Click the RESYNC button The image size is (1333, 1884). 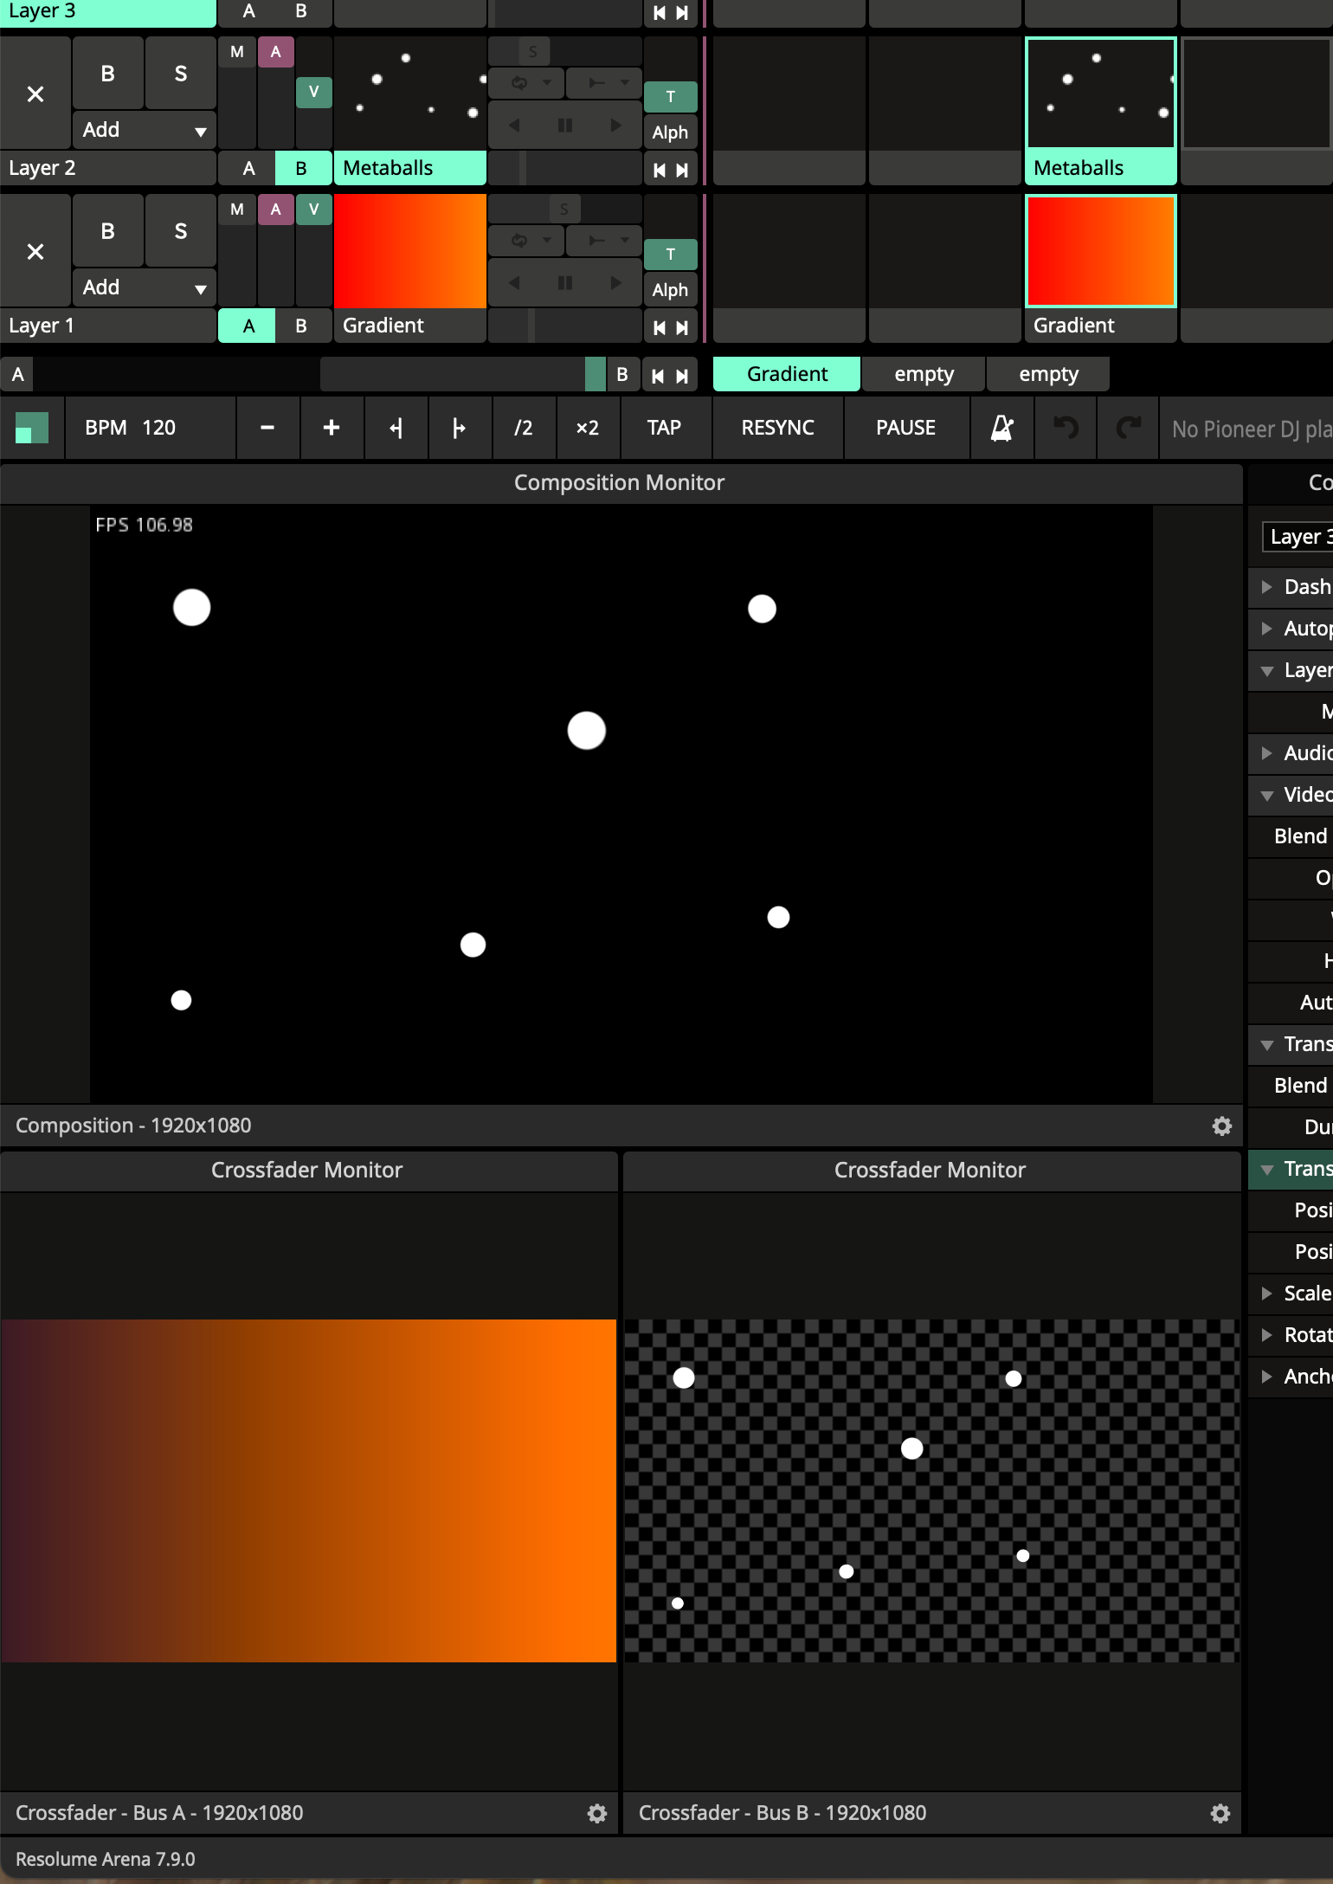(777, 428)
